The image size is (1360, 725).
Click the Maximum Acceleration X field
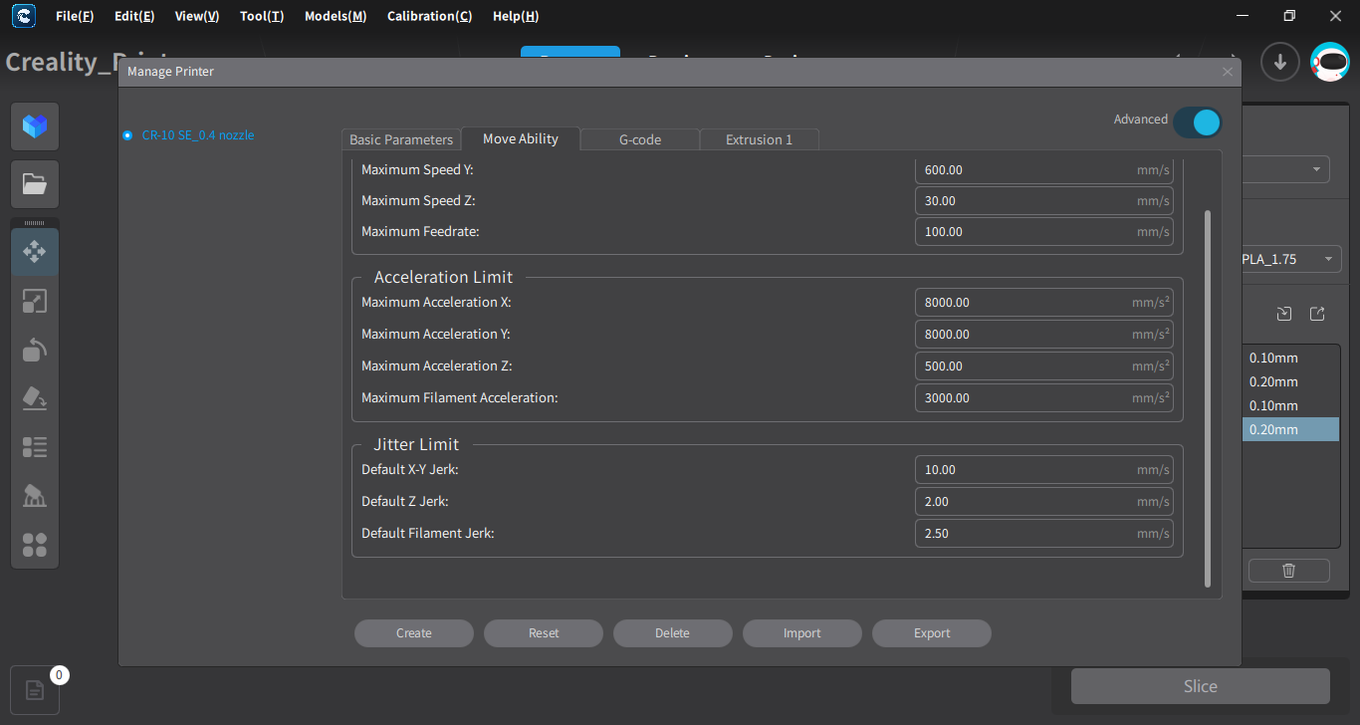(x=1044, y=303)
